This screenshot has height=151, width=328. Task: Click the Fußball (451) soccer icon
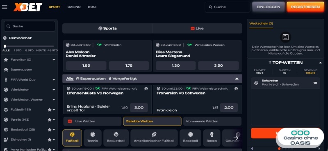click(6, 110)
